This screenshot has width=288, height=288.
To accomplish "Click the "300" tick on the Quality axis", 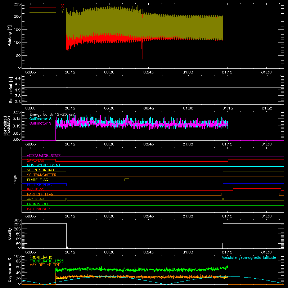I will [17, 220].
